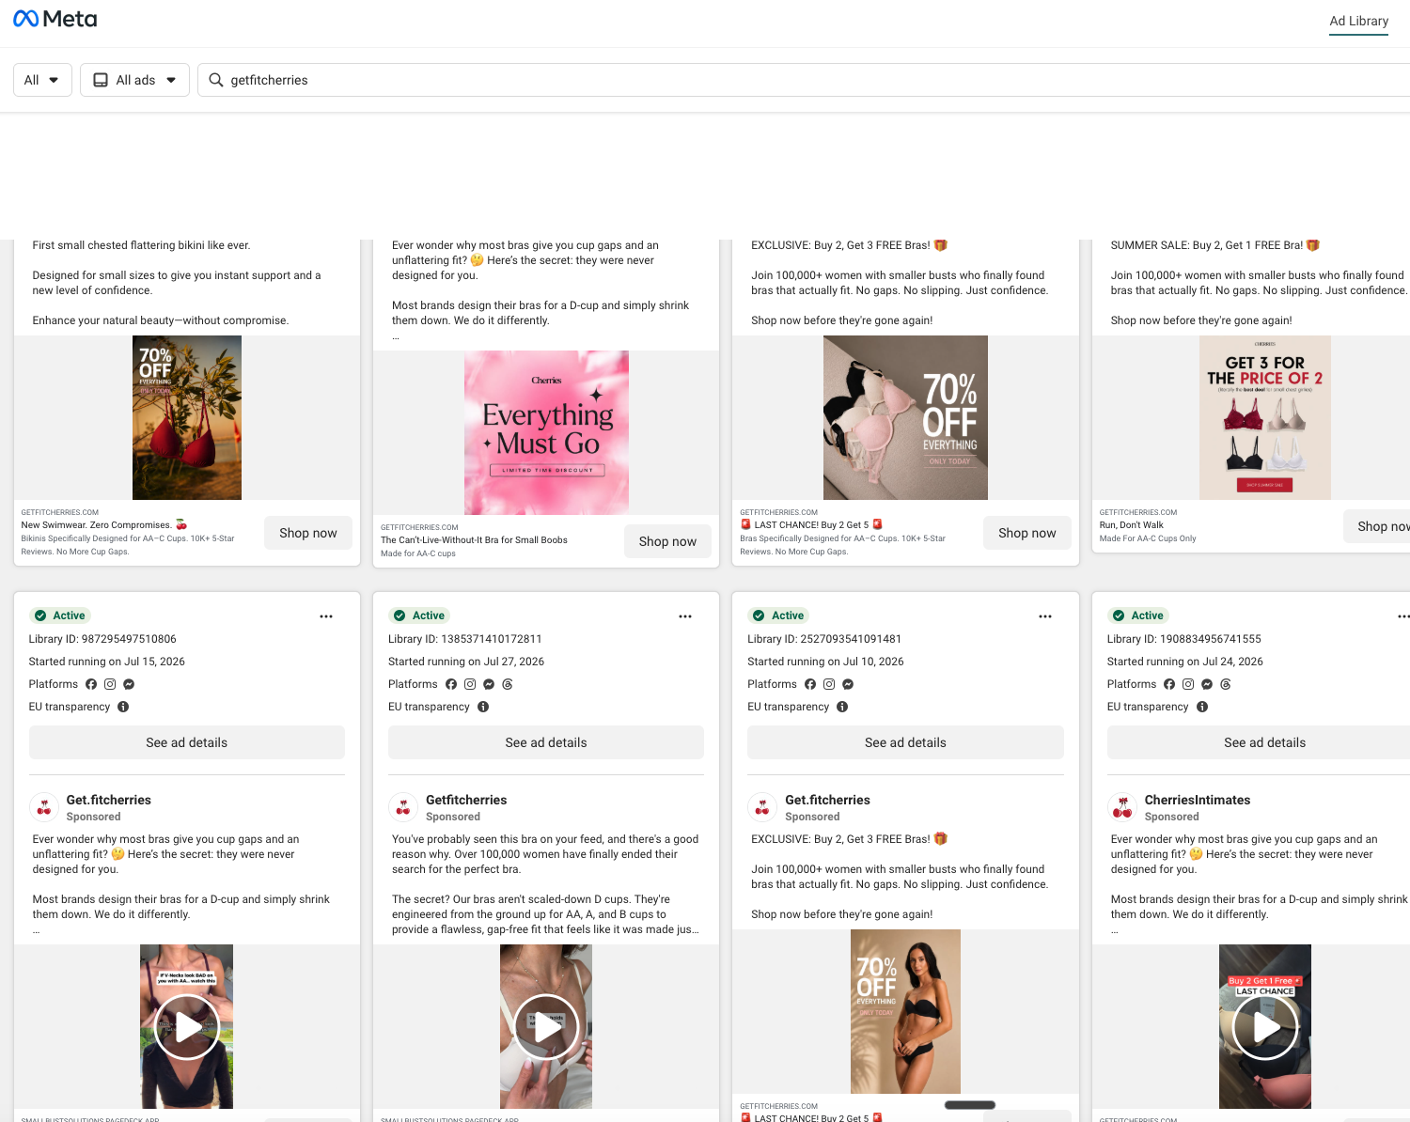Click Active status badge on ad 1385371410172811
This screenshot has height=1122, width=1410.
point(419,616)
